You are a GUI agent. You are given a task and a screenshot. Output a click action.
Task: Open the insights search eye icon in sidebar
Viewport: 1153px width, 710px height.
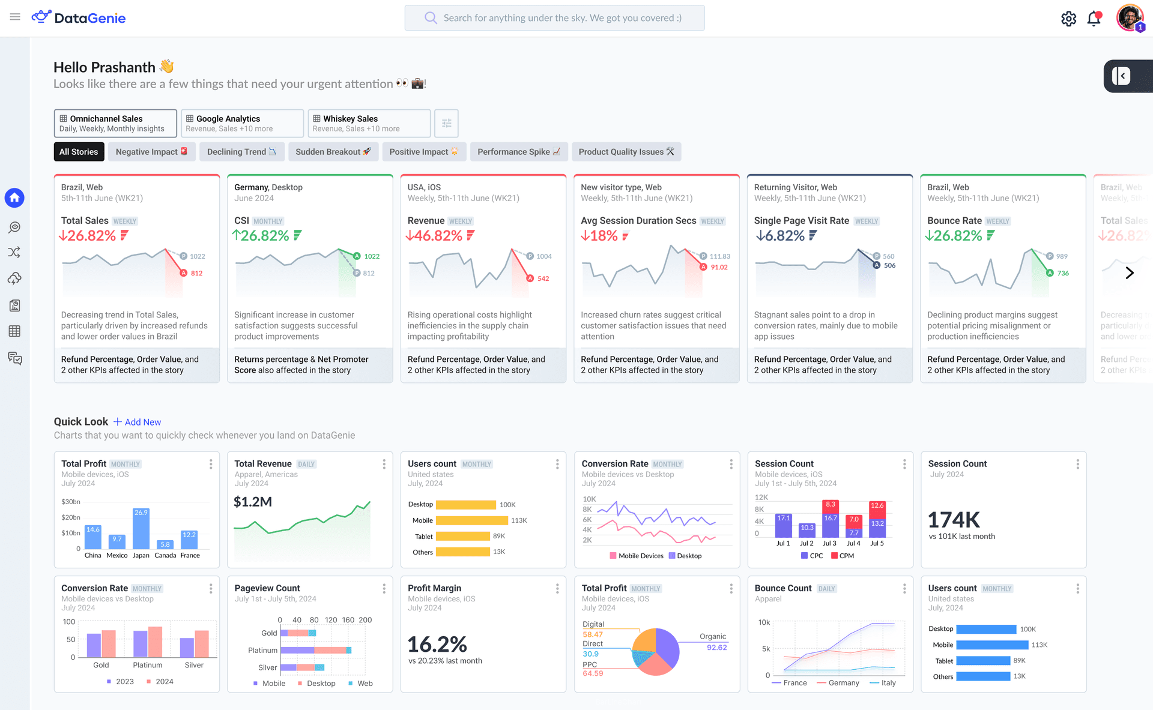[14, 227]
